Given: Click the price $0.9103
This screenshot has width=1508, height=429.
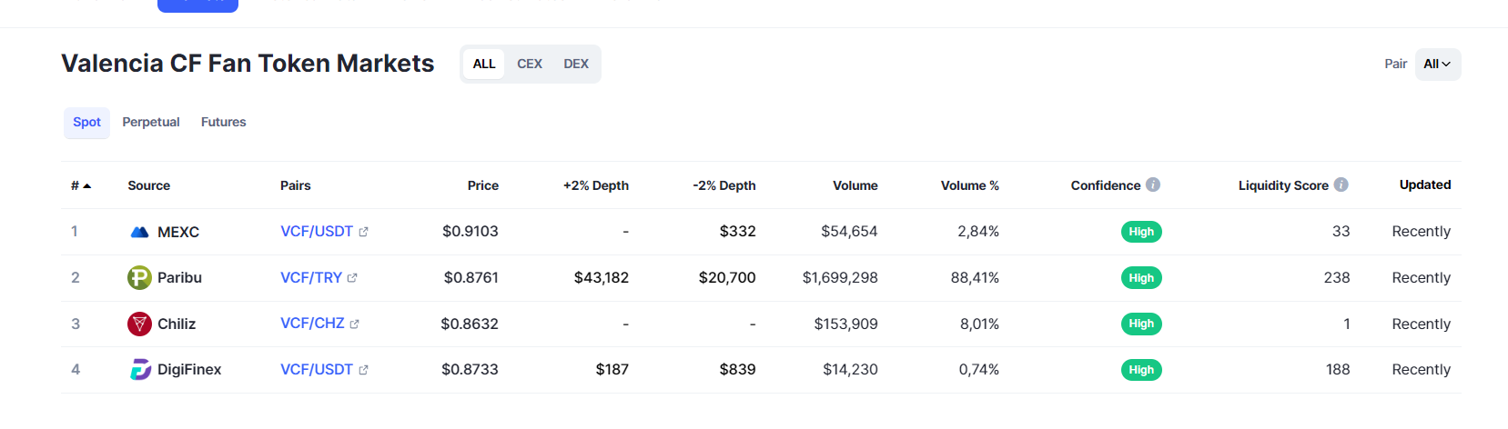Looking at the screenshot, I should [471, 232].
